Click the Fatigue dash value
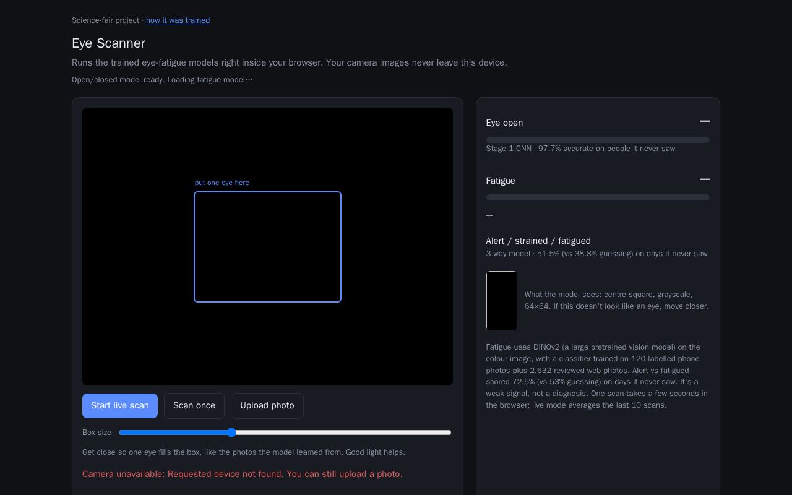792x495 pixels. tap(705, 180)
